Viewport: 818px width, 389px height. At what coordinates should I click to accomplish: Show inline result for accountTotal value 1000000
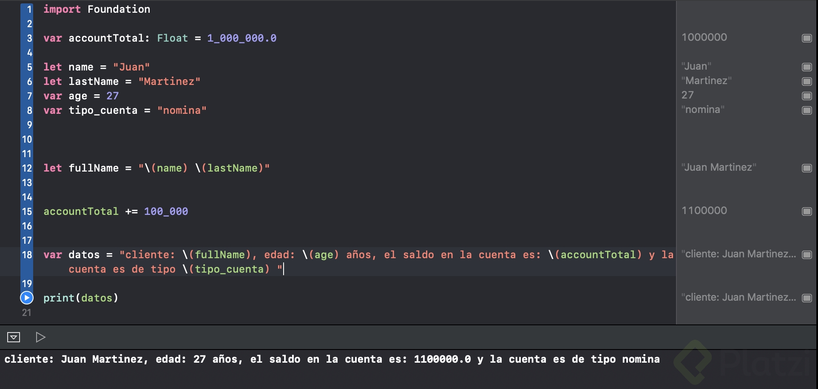click(x=807, y=38)
